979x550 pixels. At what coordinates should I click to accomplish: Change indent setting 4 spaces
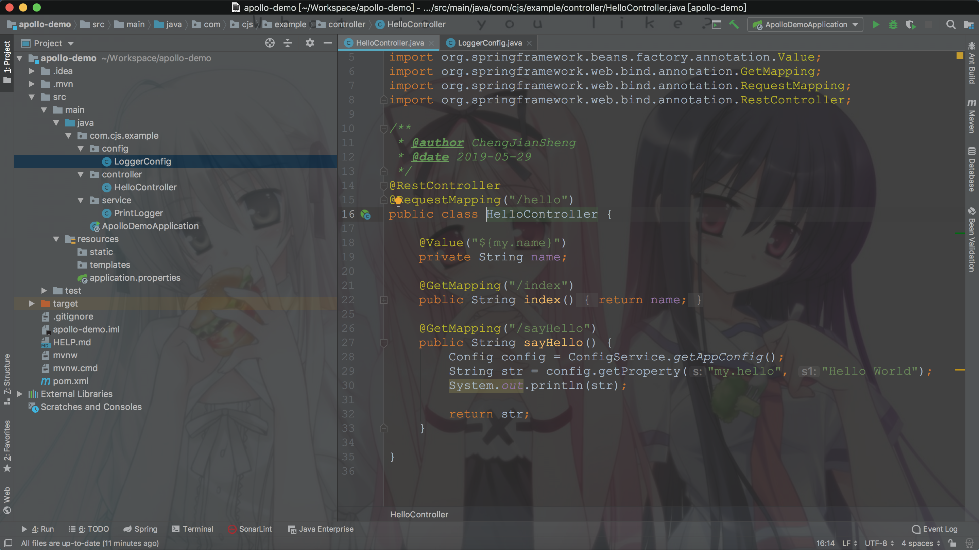tap(920, 543)
